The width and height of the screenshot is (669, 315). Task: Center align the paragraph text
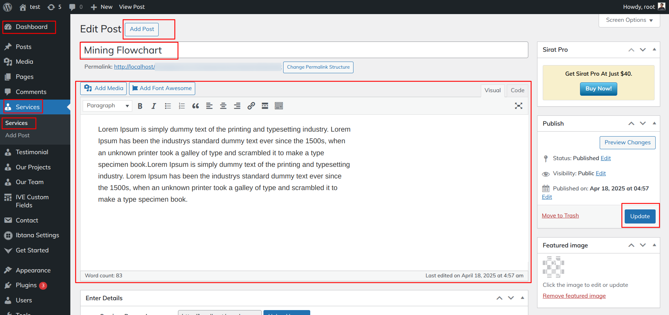[x=223, y=106]
